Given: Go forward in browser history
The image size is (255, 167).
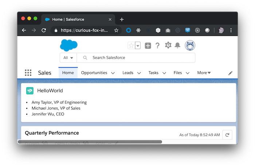Looking at the screenshot, I should click(34, 30).
